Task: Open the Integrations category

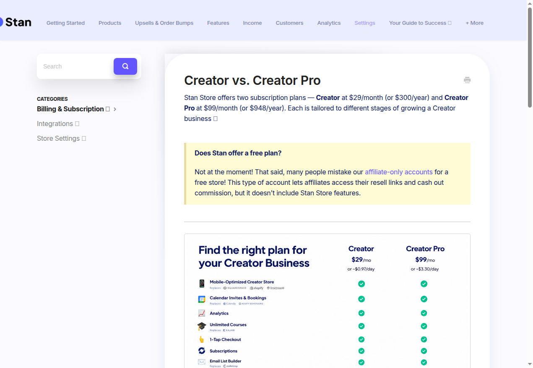Action: pos(58,124)
